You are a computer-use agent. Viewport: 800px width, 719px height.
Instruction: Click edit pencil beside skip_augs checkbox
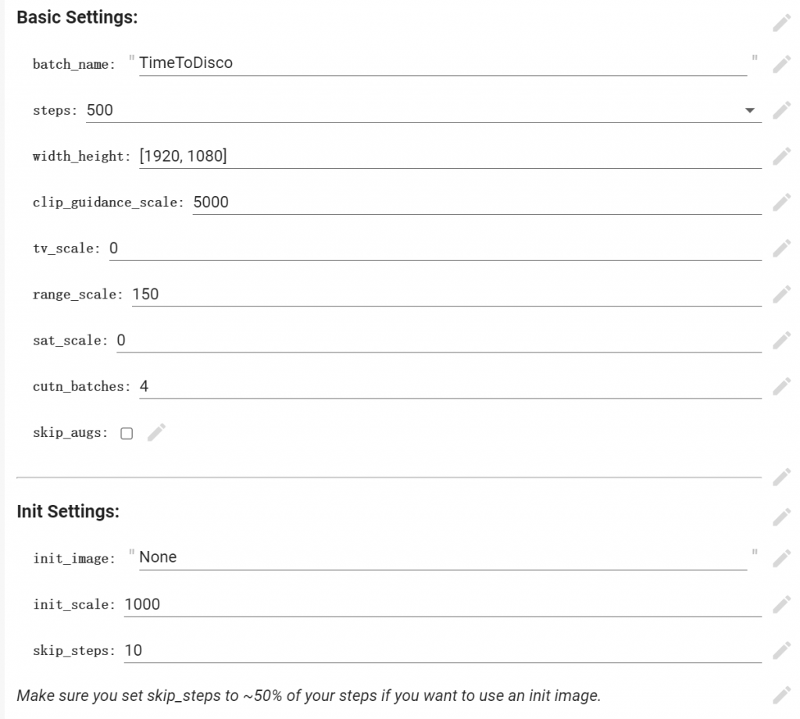[x=156, y=432]
